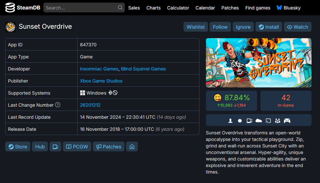Click the Family Sharing people icon
This screenshot has width=320, height=183.
[278, 121]
